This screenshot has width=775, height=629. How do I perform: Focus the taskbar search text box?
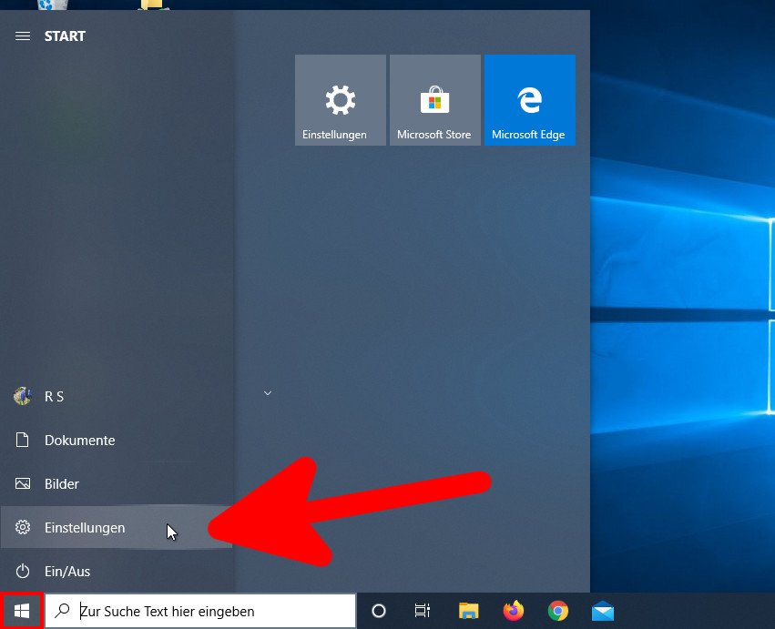pyautogui.click(x=200, y=611)
